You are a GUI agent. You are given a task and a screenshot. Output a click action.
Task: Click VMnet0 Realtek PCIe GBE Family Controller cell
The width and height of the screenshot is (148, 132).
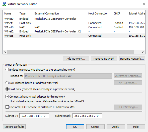pos(55,19)
